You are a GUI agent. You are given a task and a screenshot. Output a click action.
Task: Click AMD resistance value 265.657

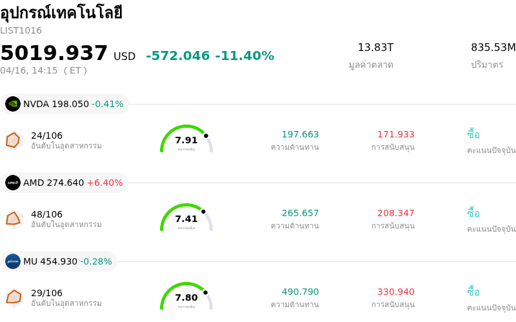tap(300, 213)
